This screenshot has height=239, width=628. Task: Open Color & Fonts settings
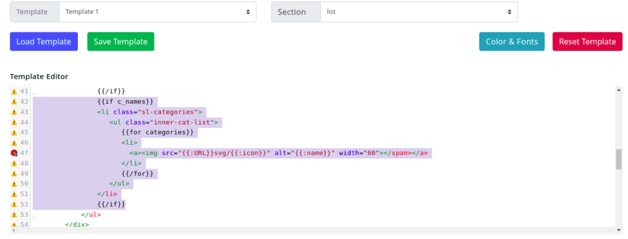tap(511, 42)
